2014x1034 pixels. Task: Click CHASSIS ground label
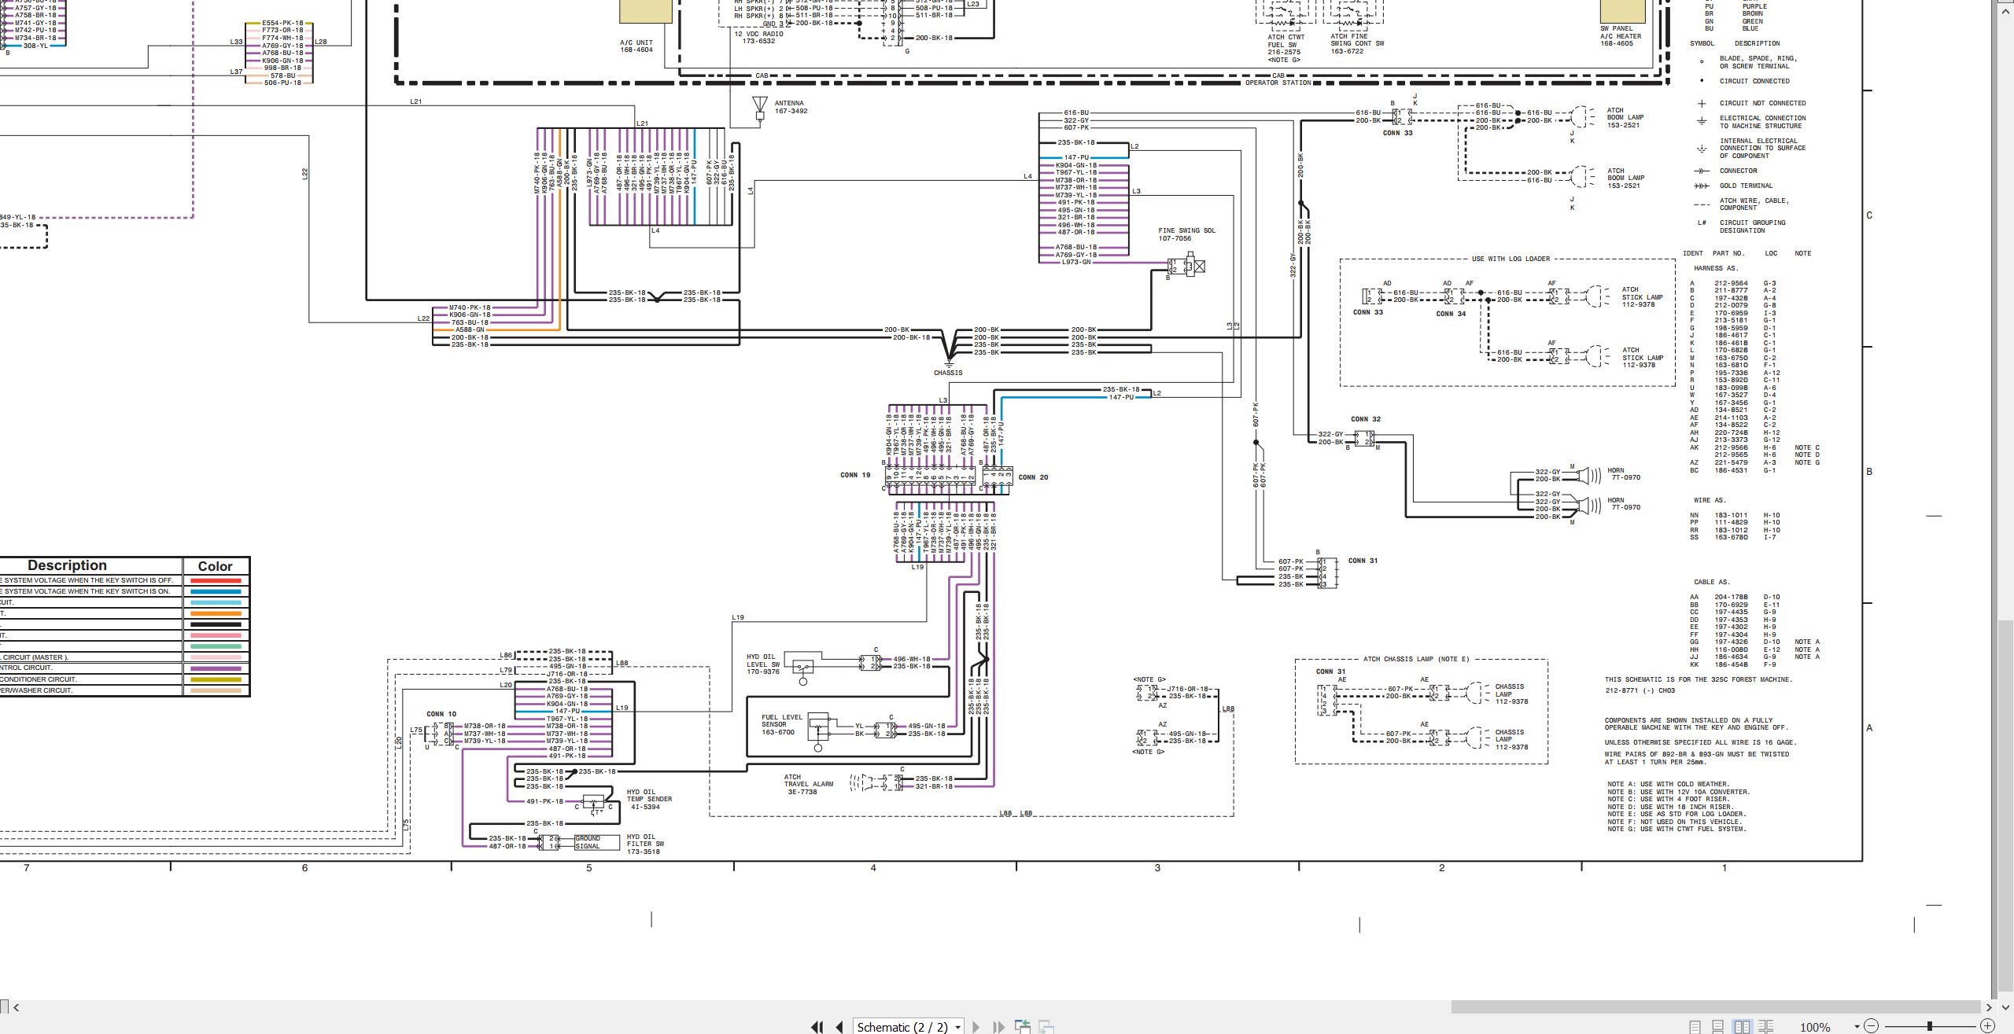tap(948, 373)
